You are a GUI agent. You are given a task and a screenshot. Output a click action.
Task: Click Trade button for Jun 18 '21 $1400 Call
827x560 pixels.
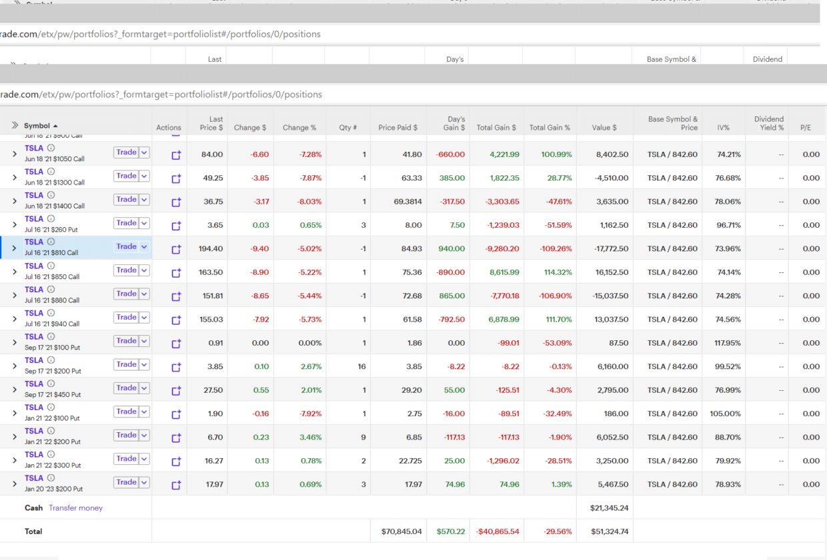click(126, 199)
